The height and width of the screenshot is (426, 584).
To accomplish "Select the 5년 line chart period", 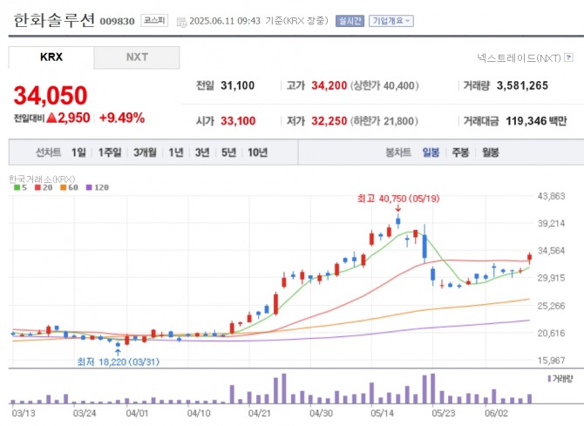I will coord(228,152).
